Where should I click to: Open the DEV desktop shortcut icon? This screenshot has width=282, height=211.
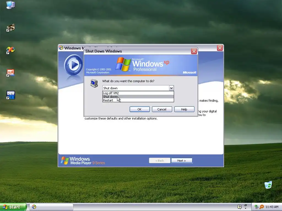pos(11,95)
